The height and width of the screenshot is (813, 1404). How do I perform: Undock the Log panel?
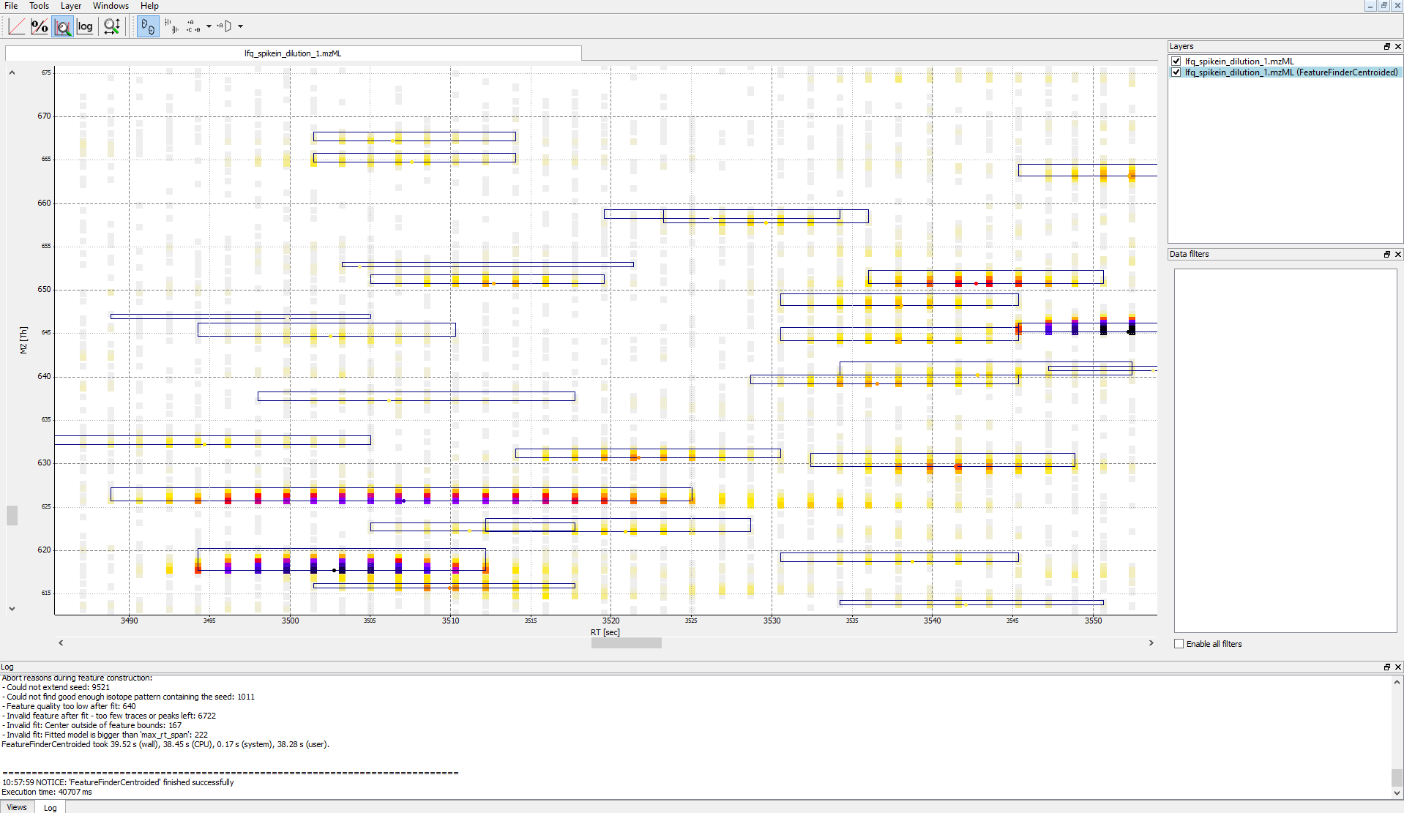(x=1386, y=667)
